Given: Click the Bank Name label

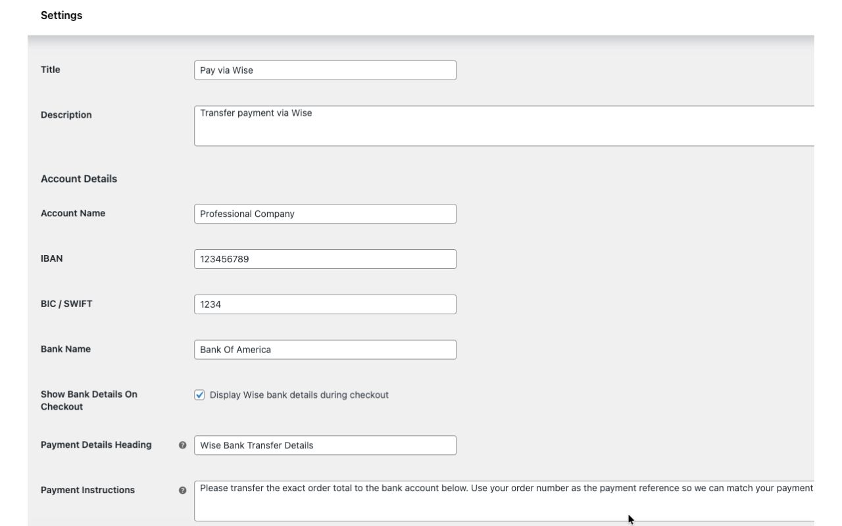Looking at the screenshot, I should pos(66,349).
